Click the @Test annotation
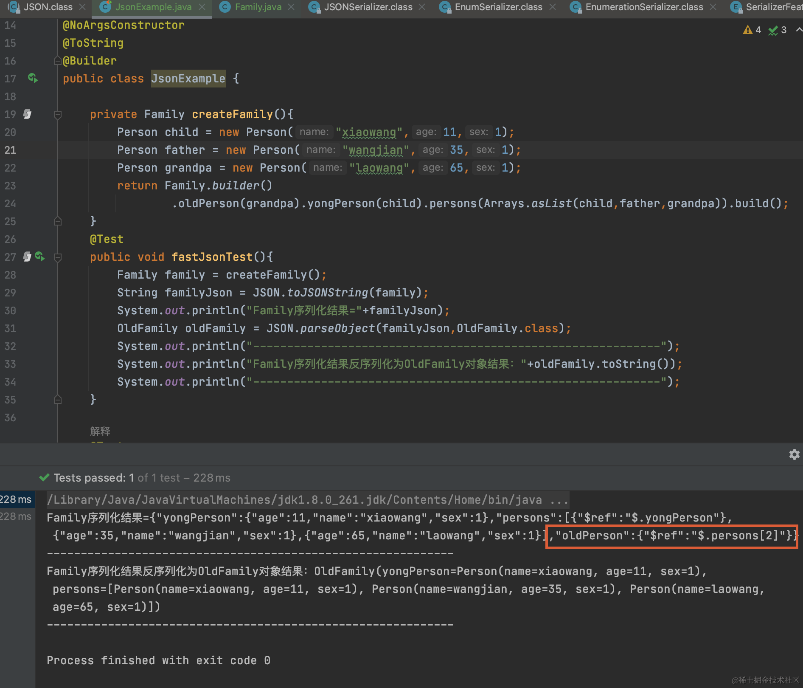This screenshot has height=688, width=803. 107,239
